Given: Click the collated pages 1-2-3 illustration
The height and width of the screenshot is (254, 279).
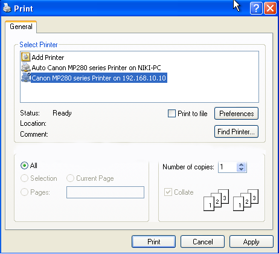Looking at the screenshot, I should (x=231, y=200).
